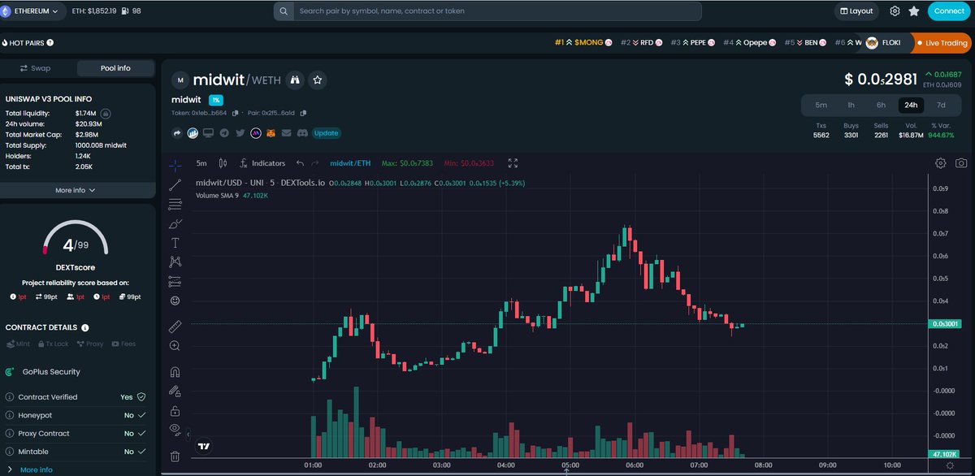The height and width of the screenshot is (476, 975).
Task: Select the 7d stats timeframe
Action: [941, 105]
